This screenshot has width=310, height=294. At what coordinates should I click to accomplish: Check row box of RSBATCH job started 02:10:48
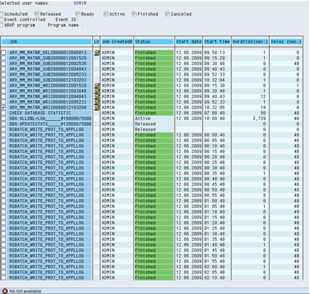(3, 278)
